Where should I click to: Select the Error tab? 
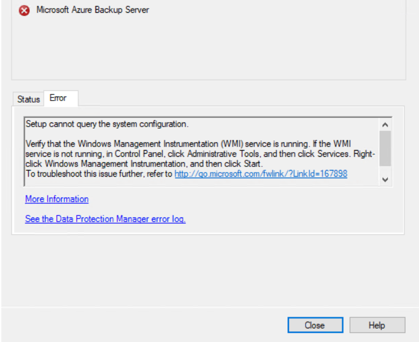[x=61, y=99]
